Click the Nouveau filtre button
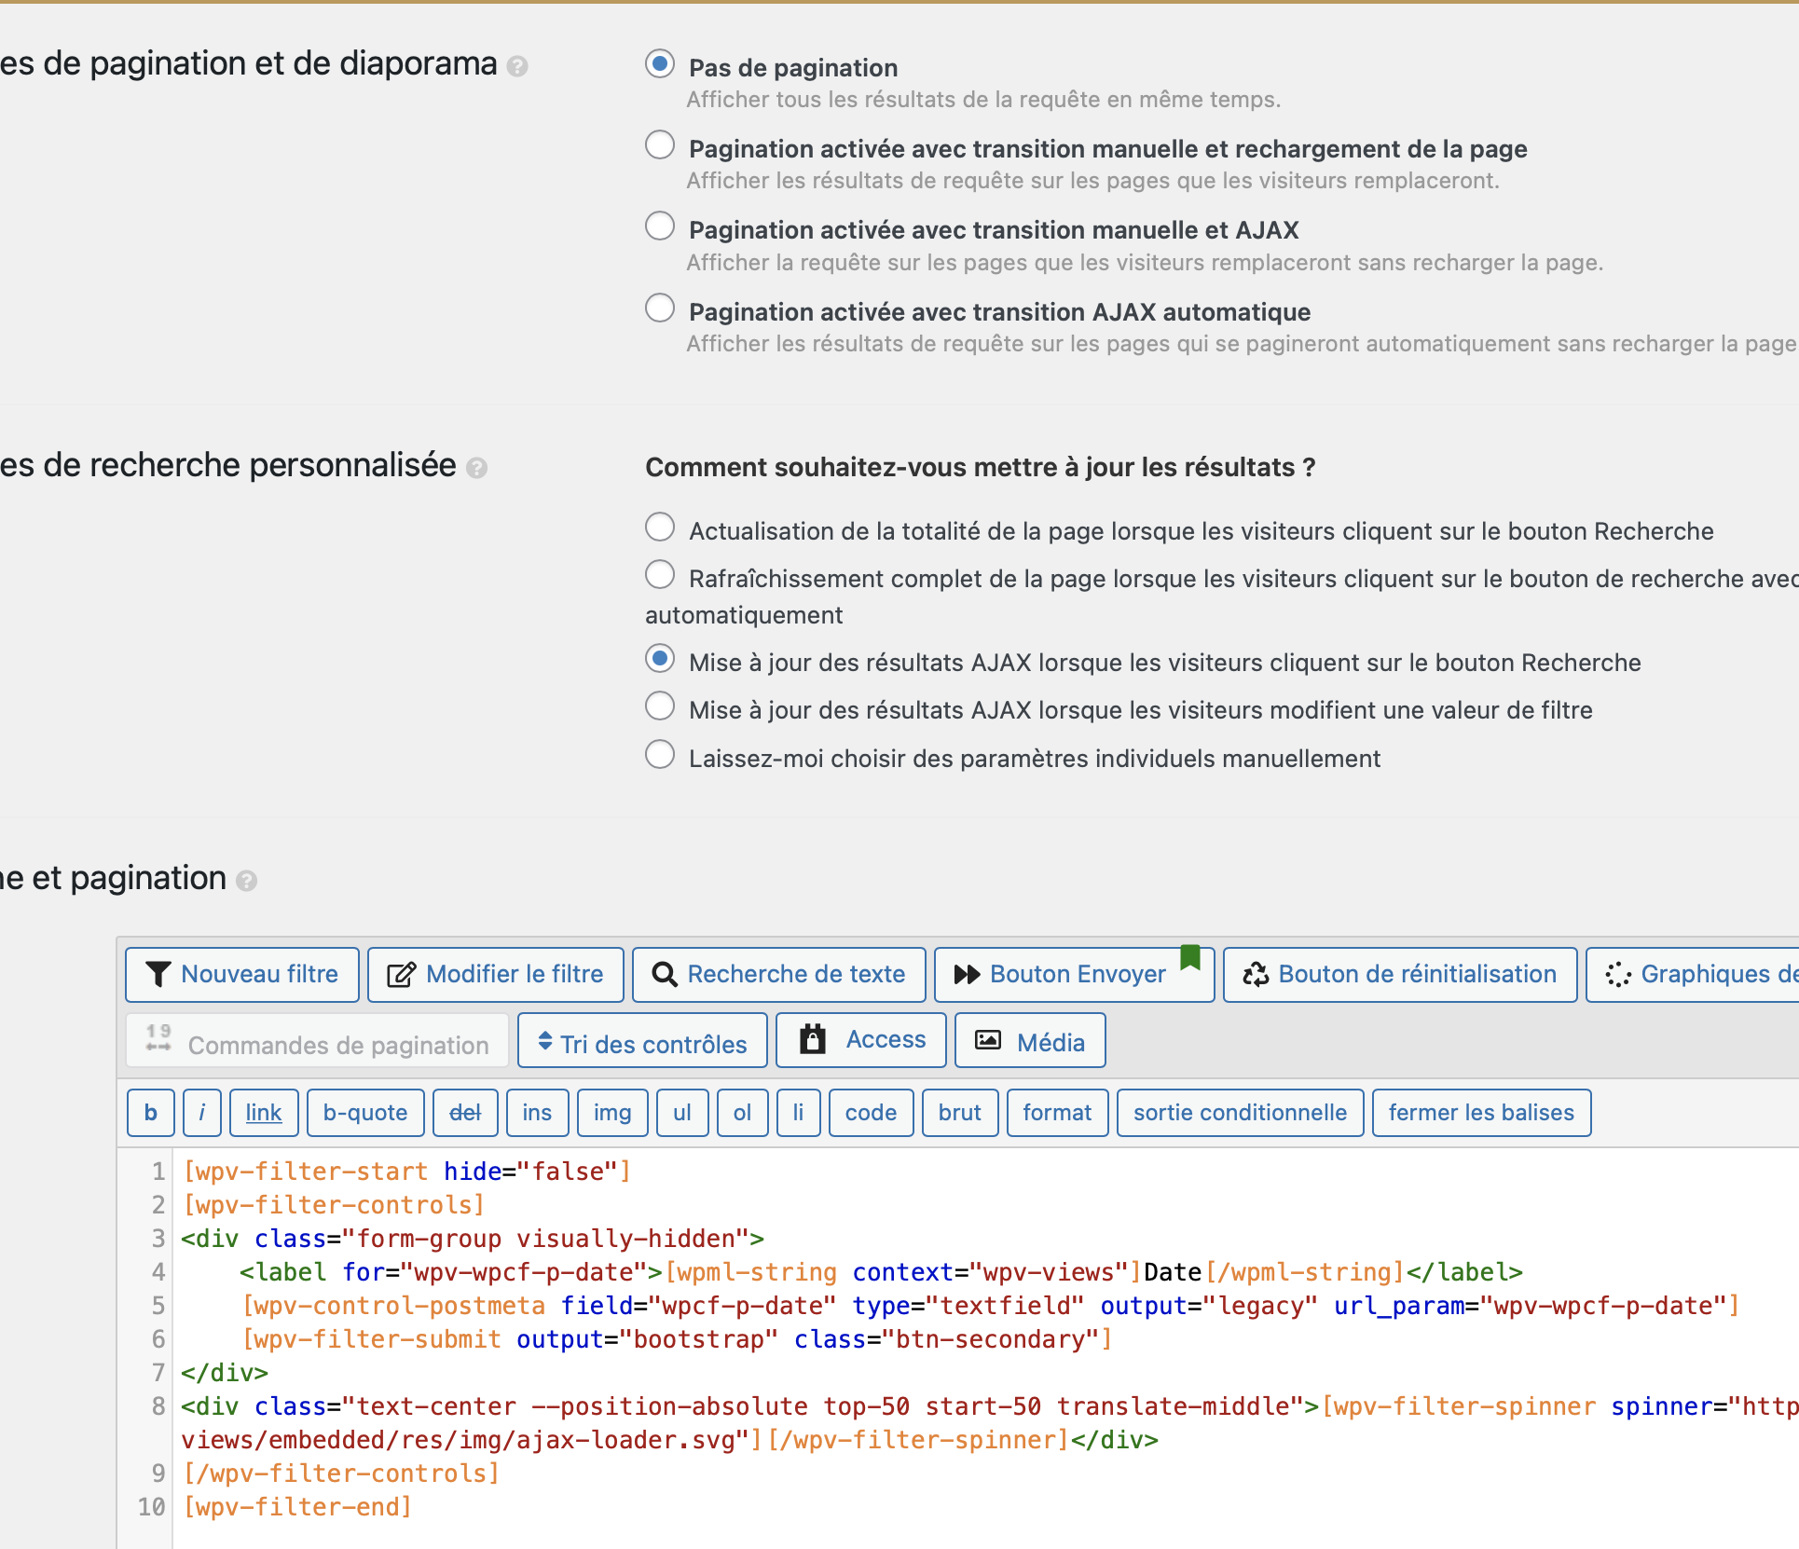The image size is (1799, 1549). pyautogui.click(x=242, y=975)
